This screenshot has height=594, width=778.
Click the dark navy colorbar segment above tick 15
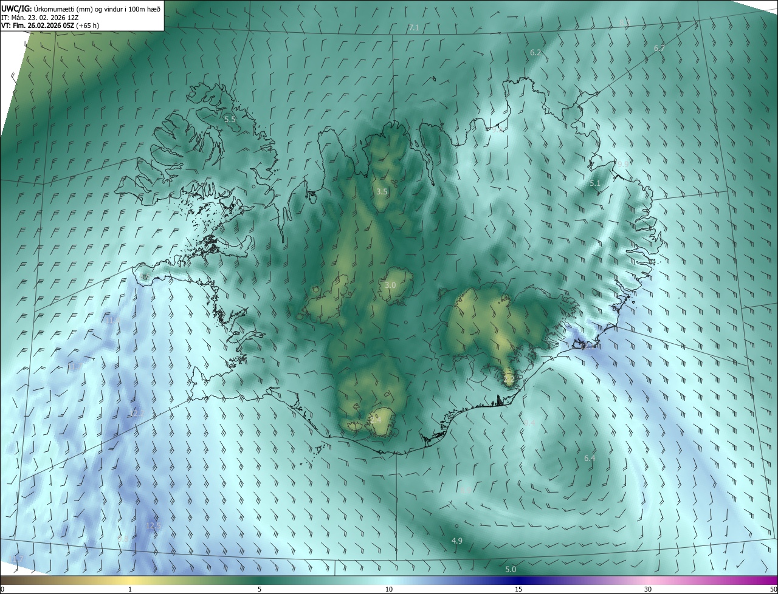coord(518,580)
